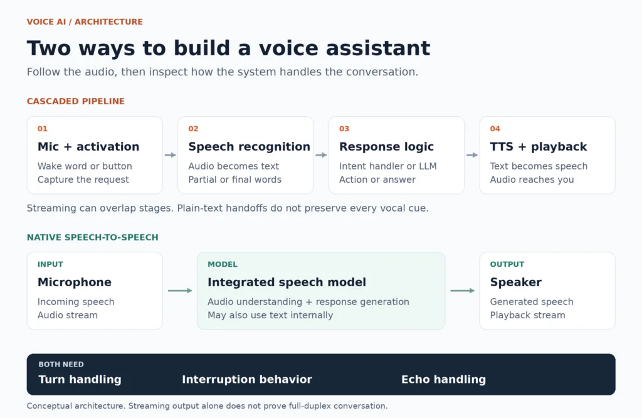Click the 'BOTH NEED' label

pyautogui.click(x=61, y=364)
